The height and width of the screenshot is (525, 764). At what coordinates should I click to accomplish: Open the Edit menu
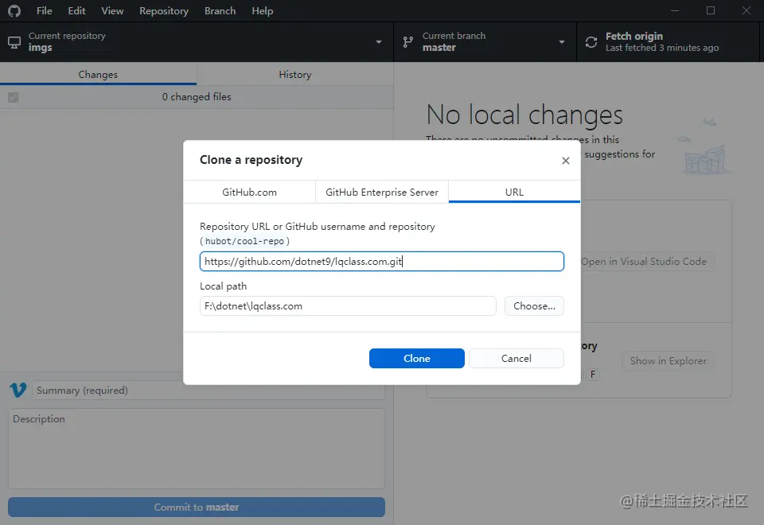(x=76, y=10)
